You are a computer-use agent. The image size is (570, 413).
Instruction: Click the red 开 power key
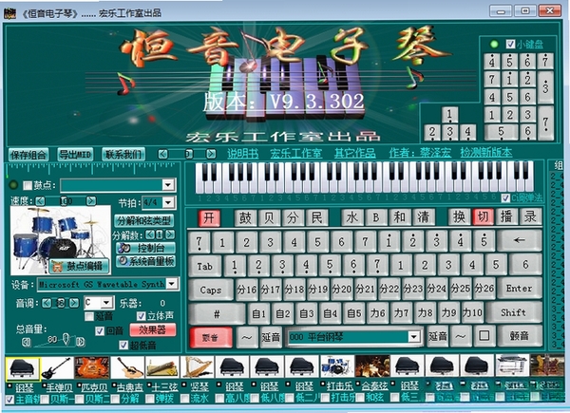209,218
